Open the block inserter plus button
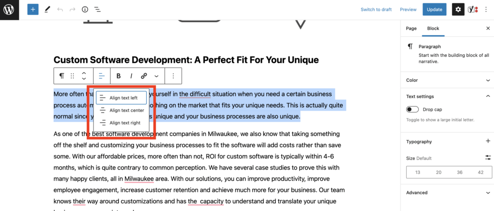 (33, 9)
